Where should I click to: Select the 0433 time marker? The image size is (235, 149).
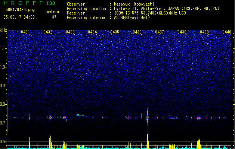(x=70, y=32)
